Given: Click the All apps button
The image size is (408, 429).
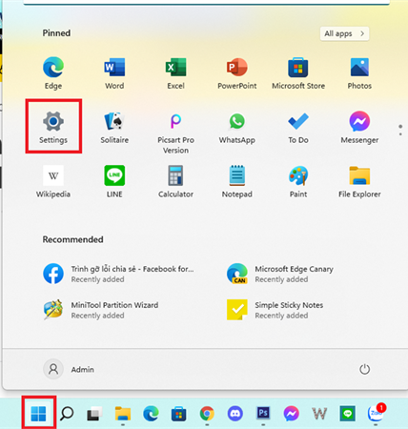Looking at the screenshot, I should click(344, 33).
